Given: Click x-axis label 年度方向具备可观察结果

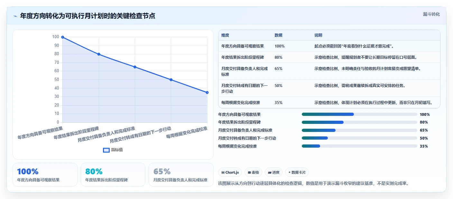Looking at the screenshot, I should pos(40,133).
